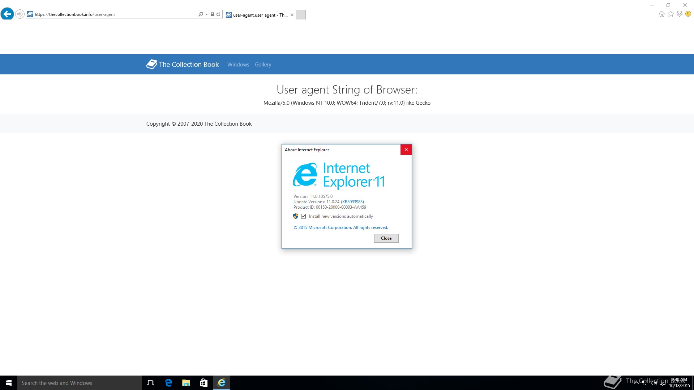Open the Windows menu in site navbar
The width and height of the screenshot is (694, 390).
(x=238, y=65)
